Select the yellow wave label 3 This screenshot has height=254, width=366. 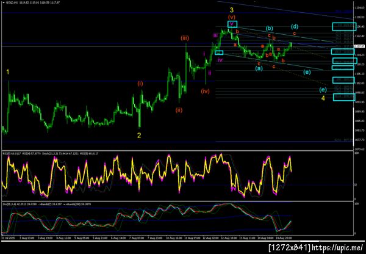click(231, 10)
